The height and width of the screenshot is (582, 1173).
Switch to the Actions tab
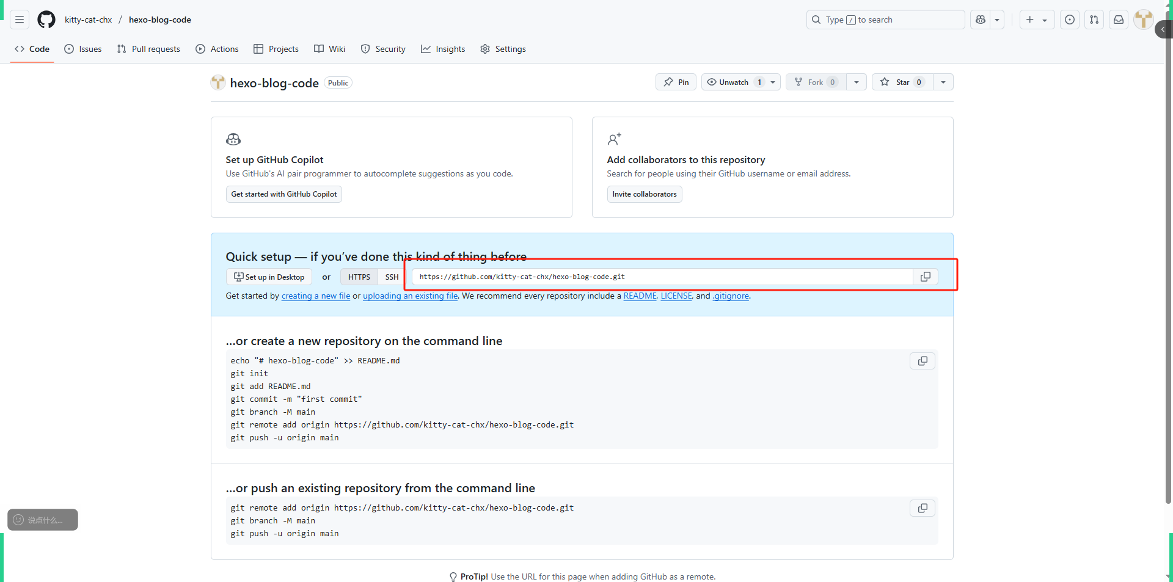click(217, 49)
